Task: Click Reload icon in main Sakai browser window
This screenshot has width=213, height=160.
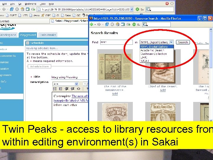Action: tap(12, 9)
